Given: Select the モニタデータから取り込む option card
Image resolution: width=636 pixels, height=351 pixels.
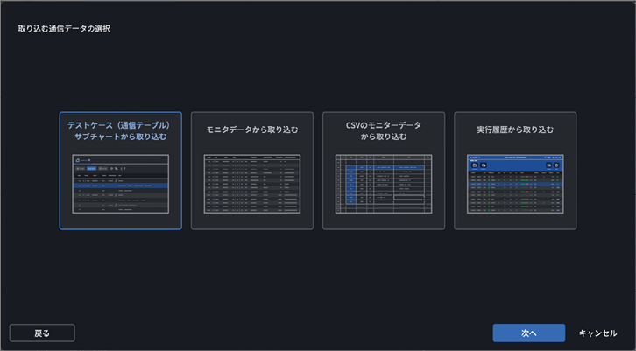Looking at the screenshot, I should pyautogui.click(x=252, y=171).
